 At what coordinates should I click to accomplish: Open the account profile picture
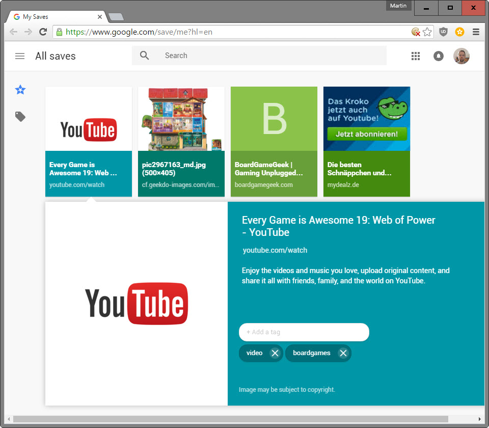(461, 56)
